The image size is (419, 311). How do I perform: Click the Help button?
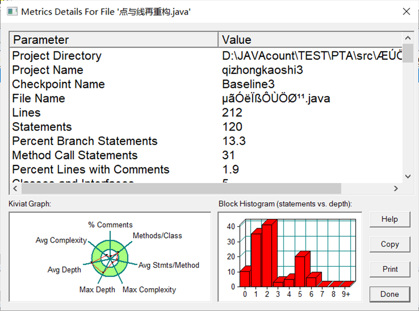pyautogui.click(x=389, y=219)
